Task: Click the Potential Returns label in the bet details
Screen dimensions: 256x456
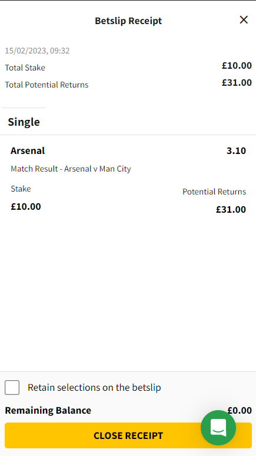Action: [x=214, y=192]
